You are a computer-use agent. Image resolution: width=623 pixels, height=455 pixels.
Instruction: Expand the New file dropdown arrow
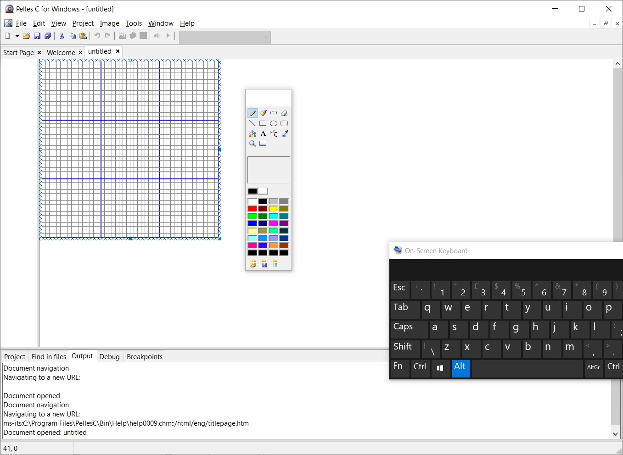pyautogui.click(x=17, y=36)
